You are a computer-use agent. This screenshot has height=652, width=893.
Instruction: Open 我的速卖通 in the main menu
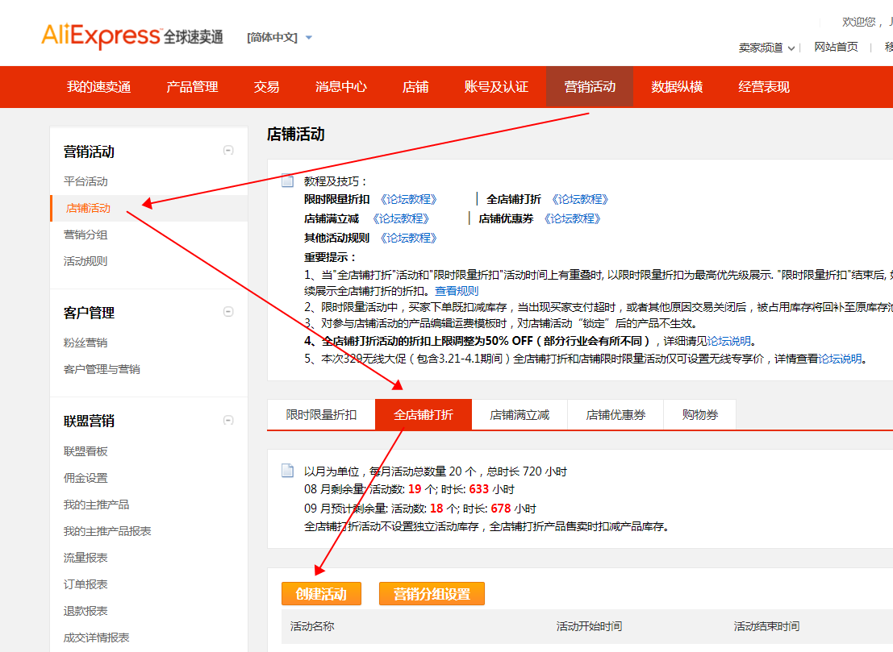pyautogui.click(x=99, y=87)
